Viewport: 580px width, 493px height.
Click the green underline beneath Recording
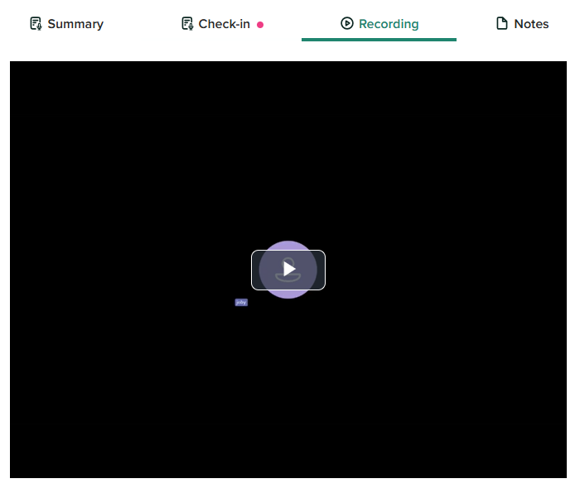click(379, 39)
